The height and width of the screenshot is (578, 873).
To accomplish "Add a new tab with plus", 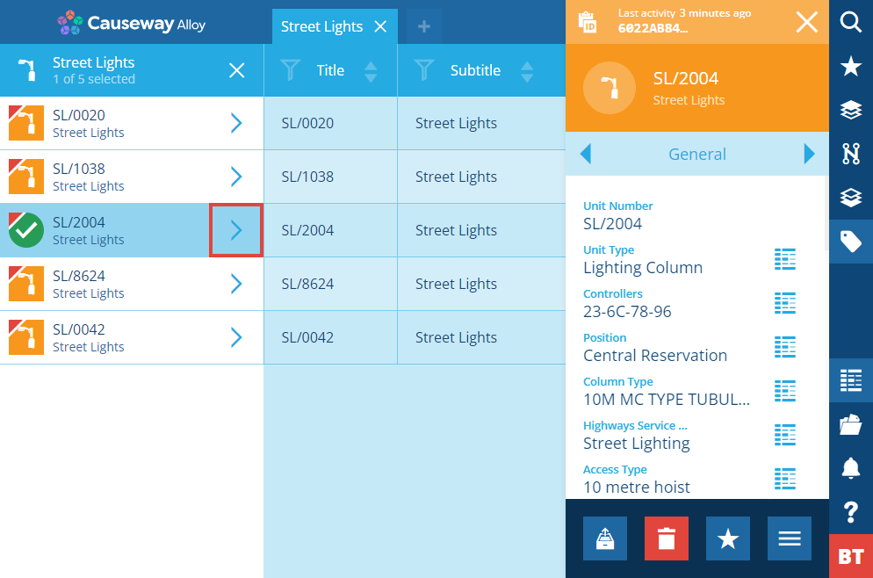I will point(423,26).
